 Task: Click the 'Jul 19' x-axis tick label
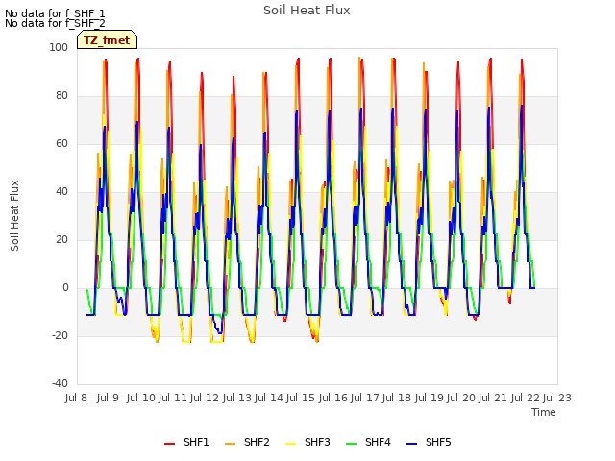430,398
